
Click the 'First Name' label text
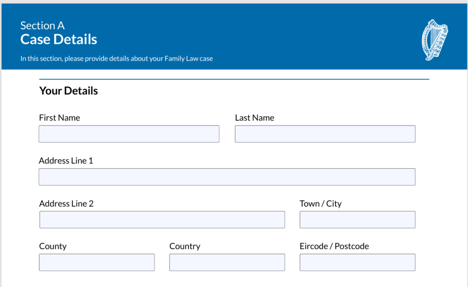(x=59, y=118)
